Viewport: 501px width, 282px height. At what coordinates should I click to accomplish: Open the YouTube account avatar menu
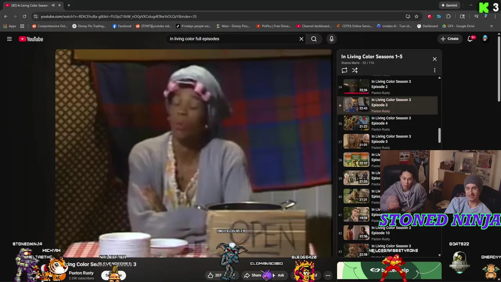point(485,39)
